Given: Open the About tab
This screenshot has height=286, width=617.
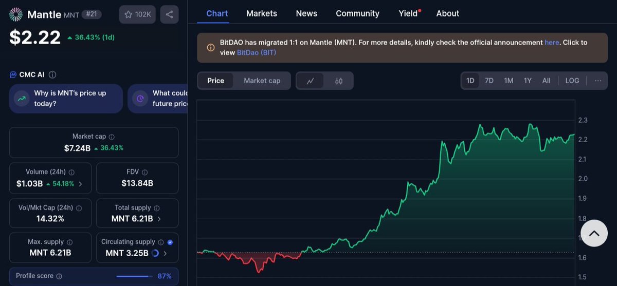Looking at the screenshot, I should point(448,13).
